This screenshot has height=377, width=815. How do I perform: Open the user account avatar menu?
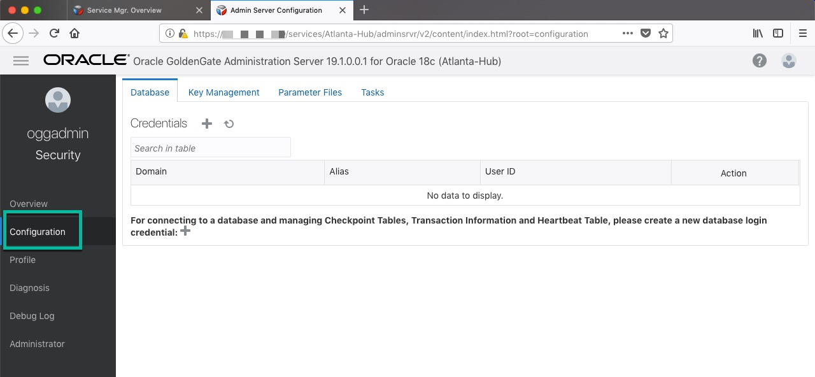789,60
